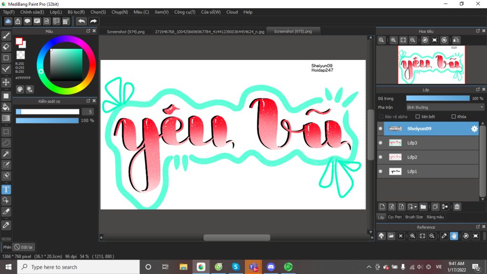The width and height of the screenshot is (487, 274).
Task: Duplicate the current layer
Action: (x=435, y=206)
